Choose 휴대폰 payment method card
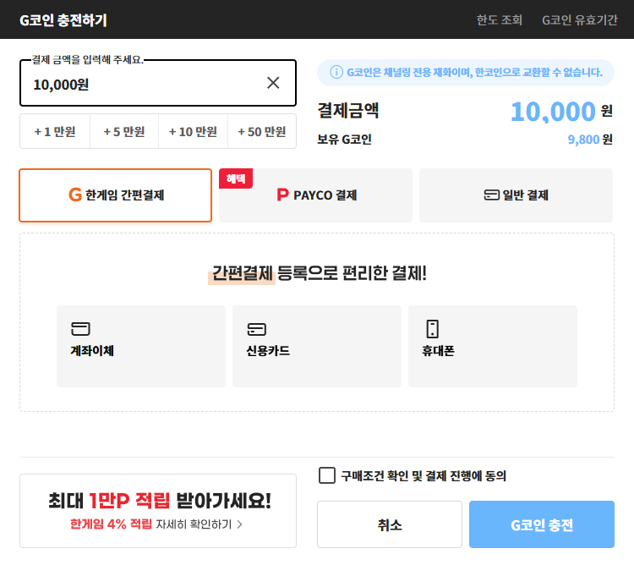The image size is (634, 565). [x=493, y=346]
